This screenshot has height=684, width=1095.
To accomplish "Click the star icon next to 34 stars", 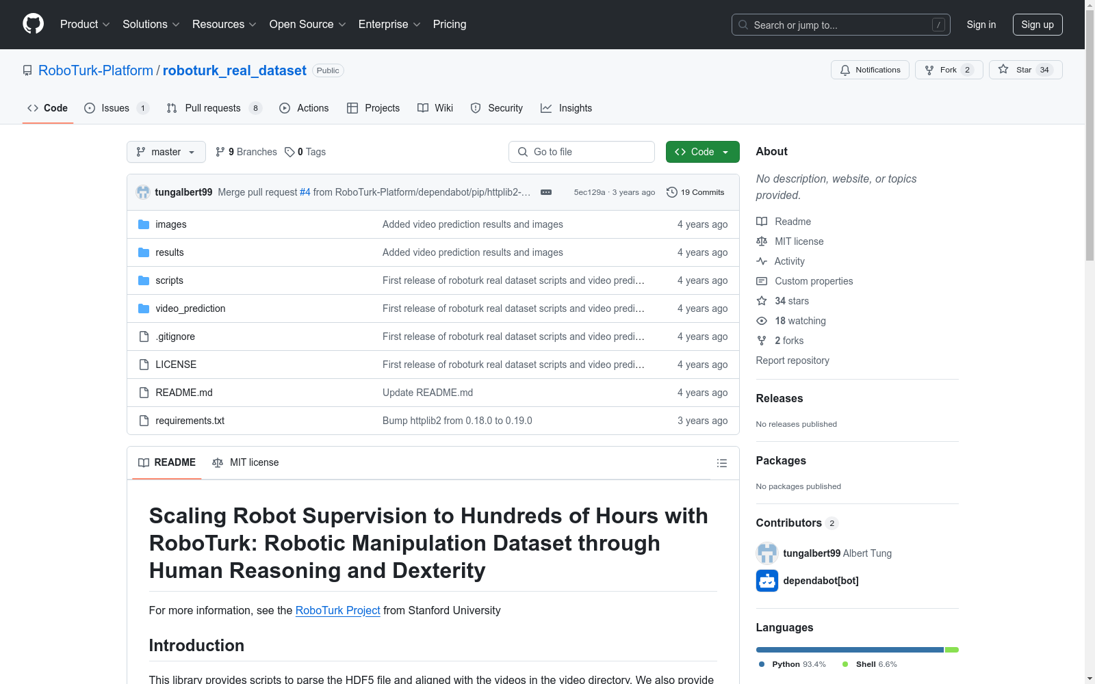I will 762,301.
